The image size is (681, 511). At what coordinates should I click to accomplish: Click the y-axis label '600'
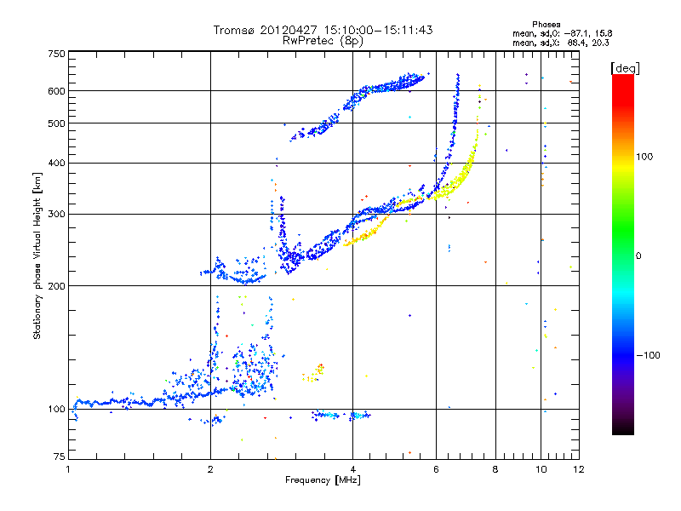click(x=56, y=91)
